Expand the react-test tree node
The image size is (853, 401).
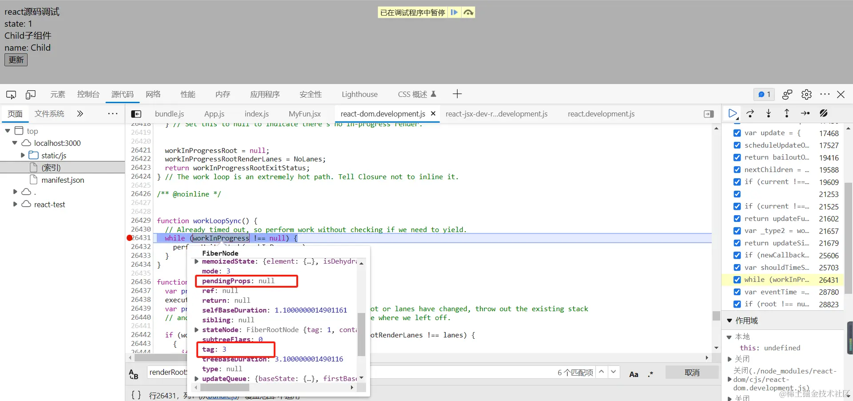click(x=15, y=204)
